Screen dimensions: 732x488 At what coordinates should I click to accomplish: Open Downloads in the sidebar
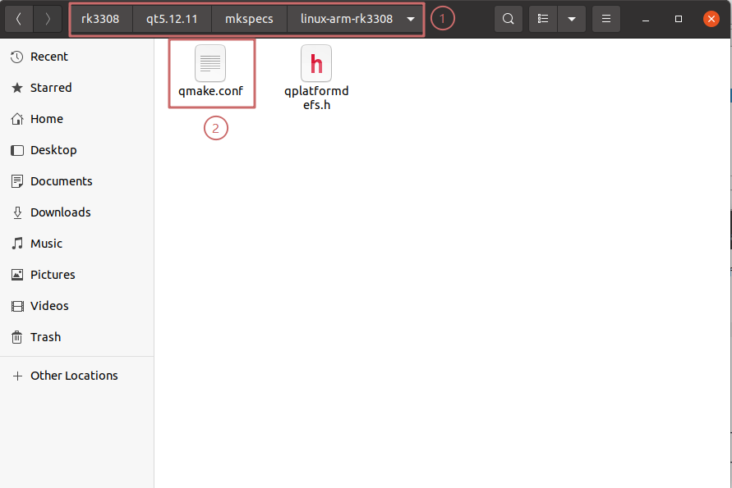(60, 212)
